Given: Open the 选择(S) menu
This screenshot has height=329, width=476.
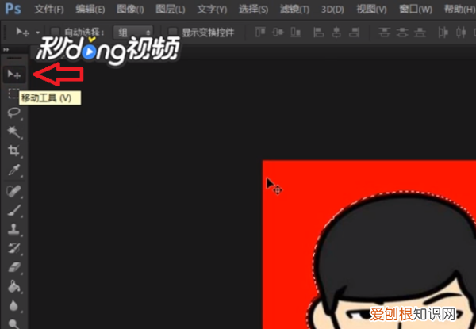Looking at the screenshot, I should (254, 10).
